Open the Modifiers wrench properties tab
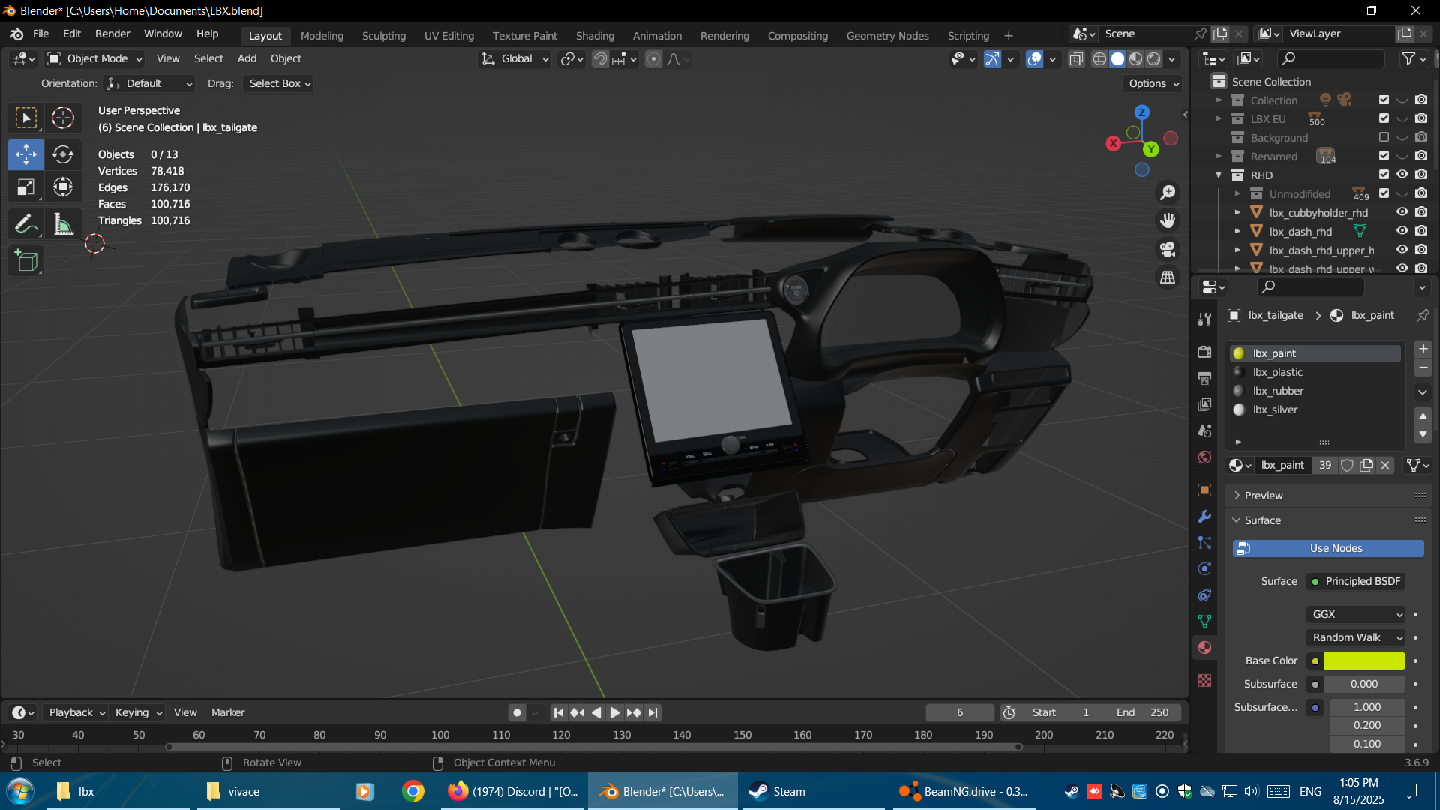 pos(1205,517)
